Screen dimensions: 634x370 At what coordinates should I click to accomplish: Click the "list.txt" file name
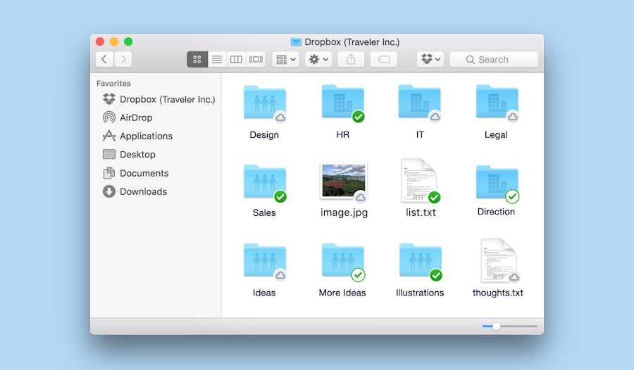pyautogui.click(x=421, y=212)
